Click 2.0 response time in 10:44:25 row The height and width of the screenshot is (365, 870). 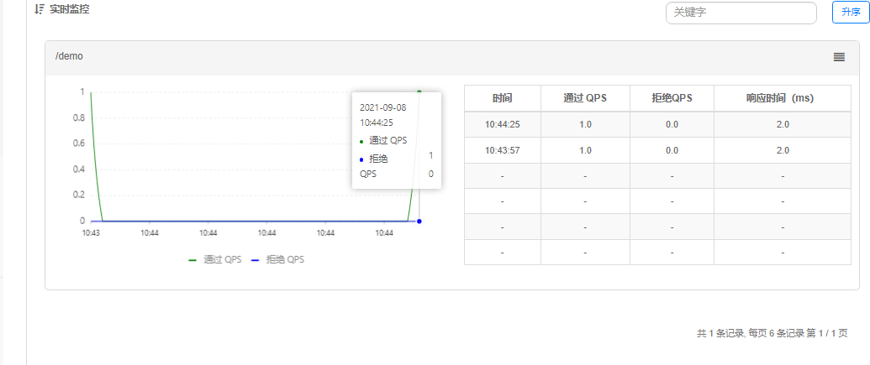pos(783,125)
